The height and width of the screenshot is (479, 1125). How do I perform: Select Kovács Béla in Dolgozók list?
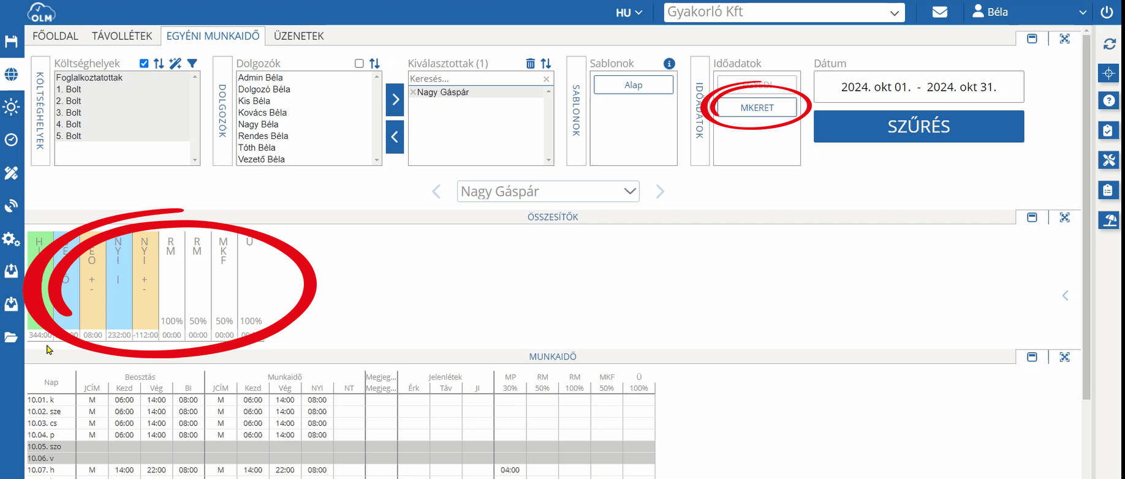click(x=262, y=113)
